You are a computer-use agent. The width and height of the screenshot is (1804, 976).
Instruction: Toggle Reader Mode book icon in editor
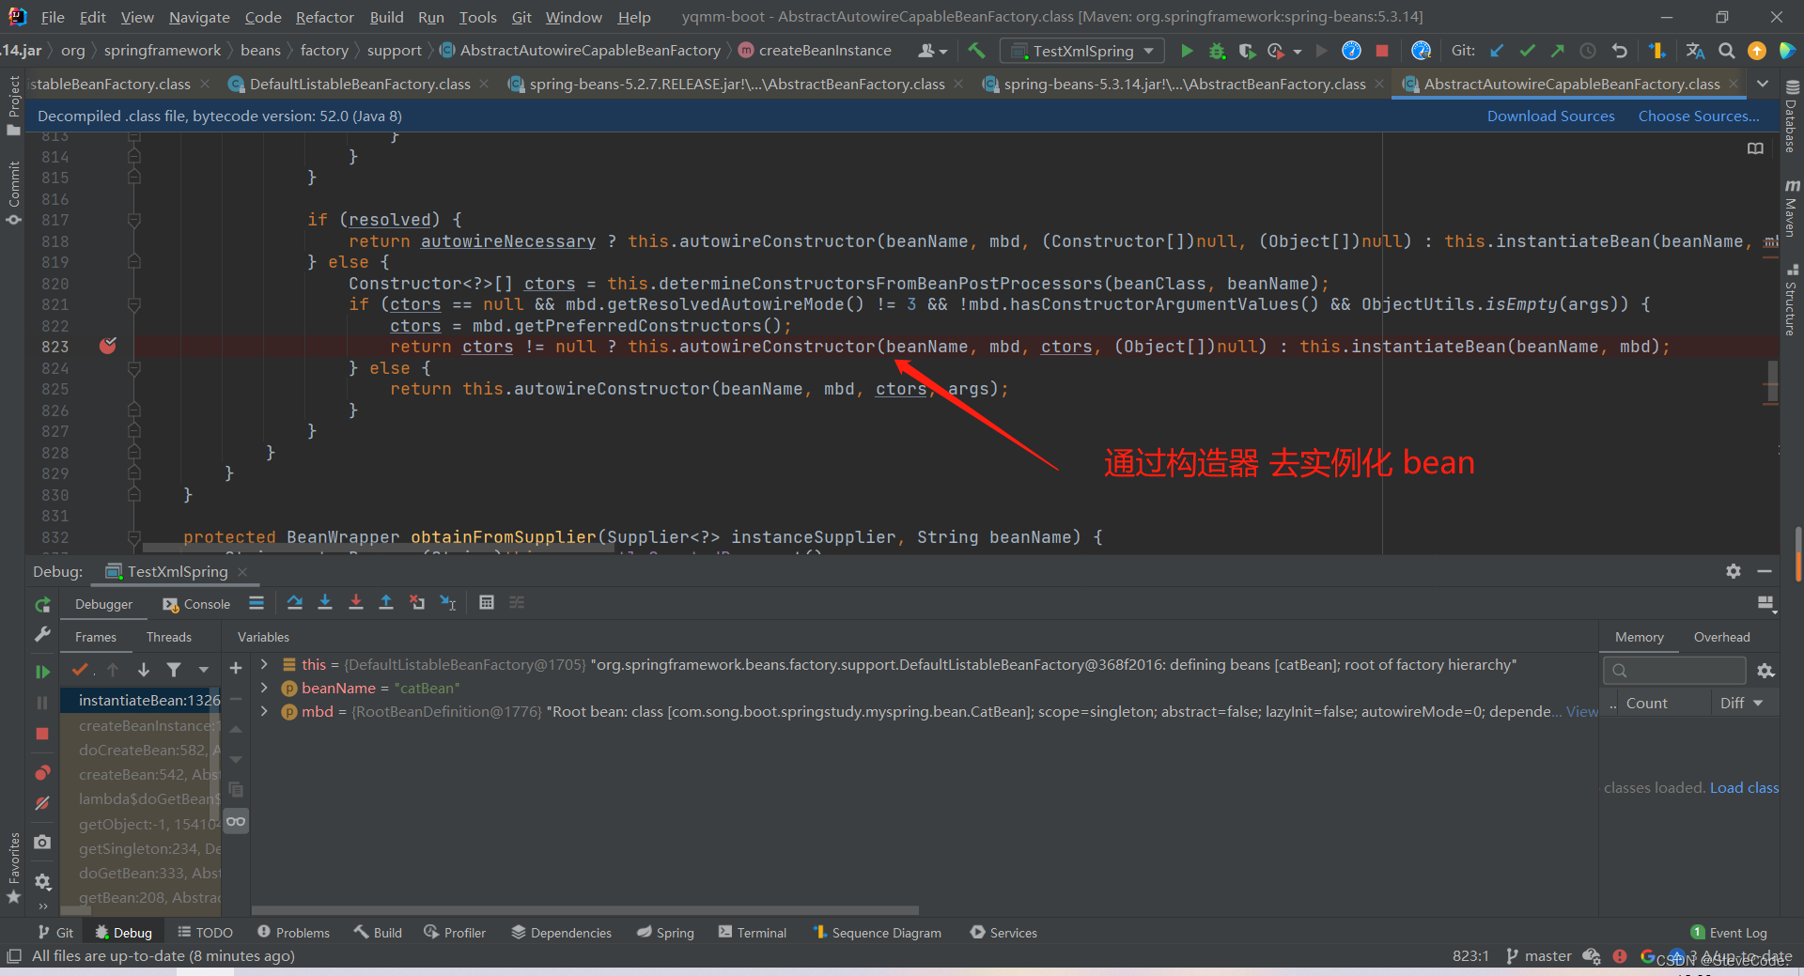point(1755,148)
